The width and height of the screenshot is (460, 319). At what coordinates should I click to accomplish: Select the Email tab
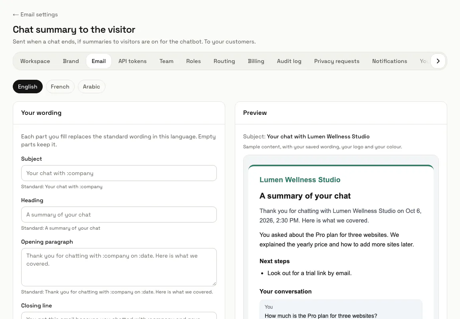(99, 61)
